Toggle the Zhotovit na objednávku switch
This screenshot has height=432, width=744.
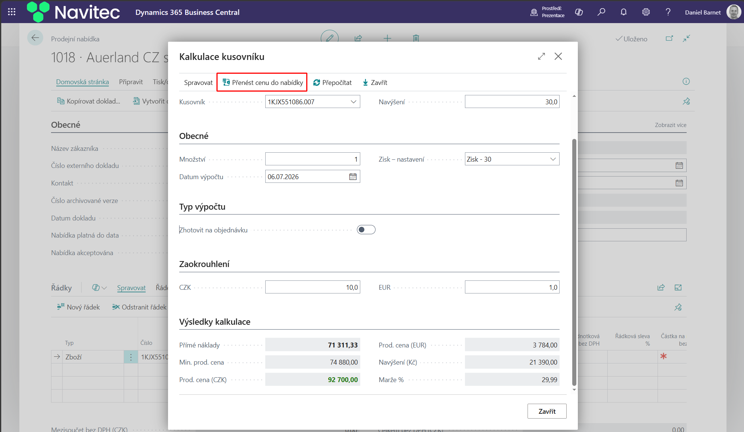[366, 229]
